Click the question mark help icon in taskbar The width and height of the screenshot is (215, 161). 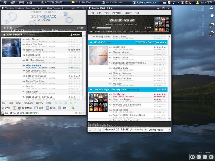click(x=169, y=2)
